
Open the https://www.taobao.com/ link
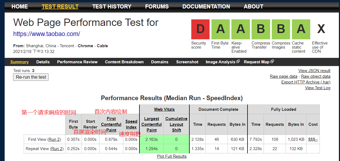coord(47,34)
